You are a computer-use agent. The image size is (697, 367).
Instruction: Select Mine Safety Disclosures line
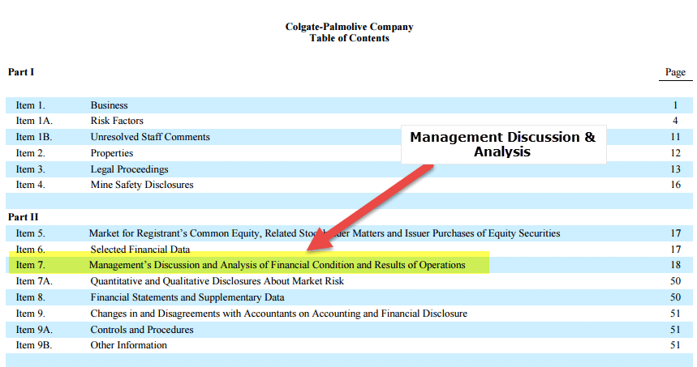(x=142, y=185)
